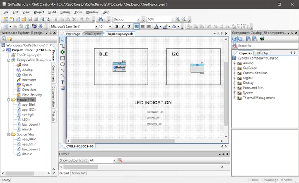Image resolution: width=299 pixels, height=183 pixels.
Task: Open the Build menu
Action: click(x=52, y=12)
